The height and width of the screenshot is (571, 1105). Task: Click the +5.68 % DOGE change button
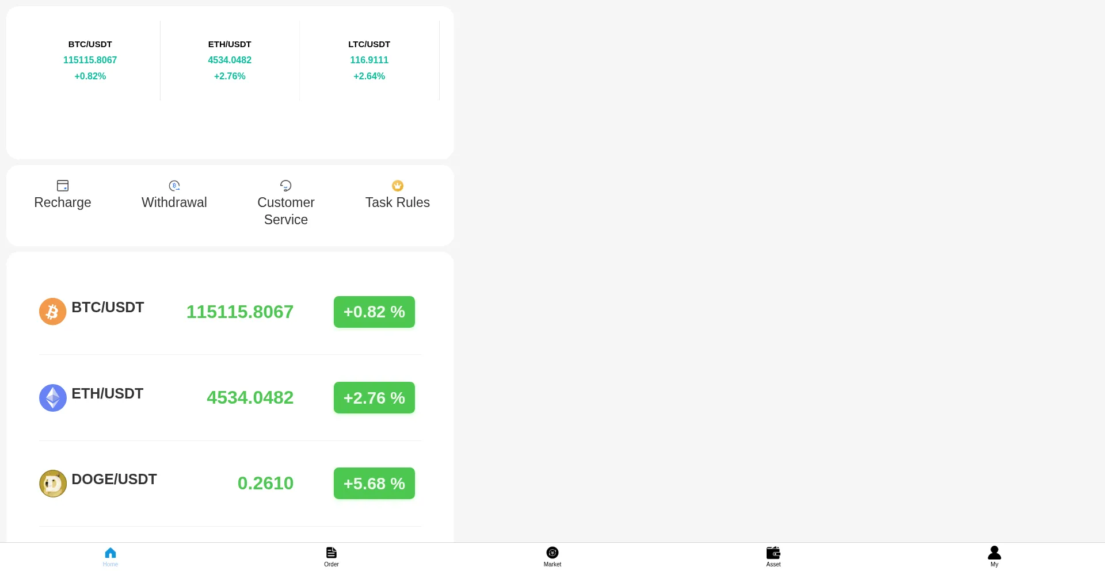(374, 484)
